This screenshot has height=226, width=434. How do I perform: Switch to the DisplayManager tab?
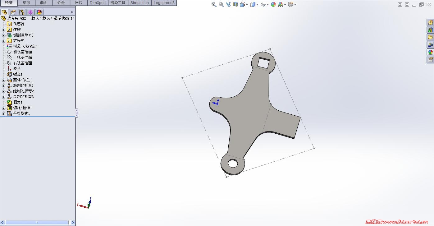tap(39, 12)
